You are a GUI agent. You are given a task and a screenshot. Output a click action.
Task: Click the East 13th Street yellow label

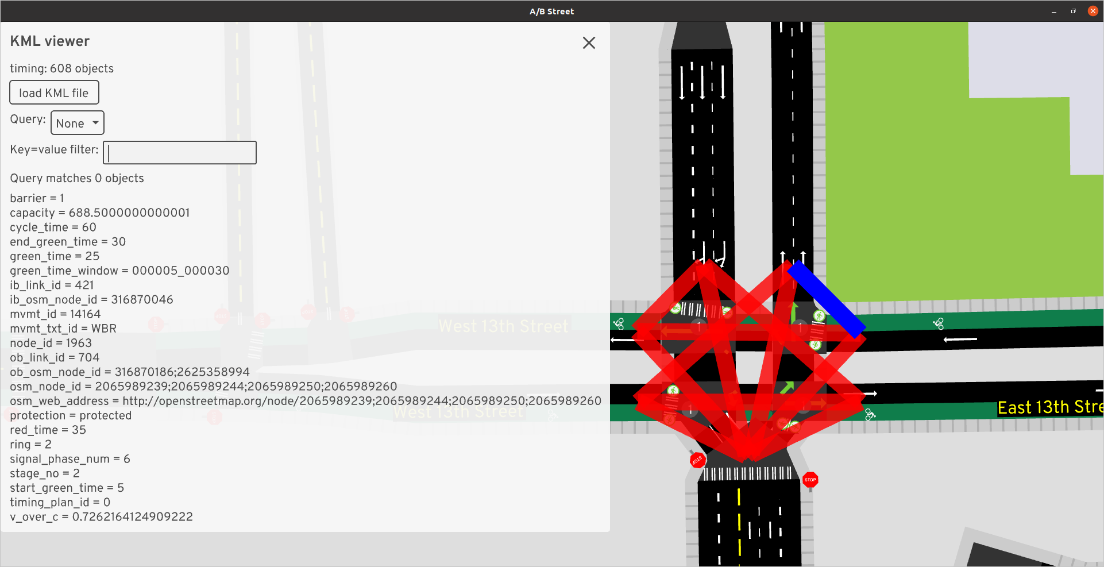pyautogui.click(x=1050, y=407)
